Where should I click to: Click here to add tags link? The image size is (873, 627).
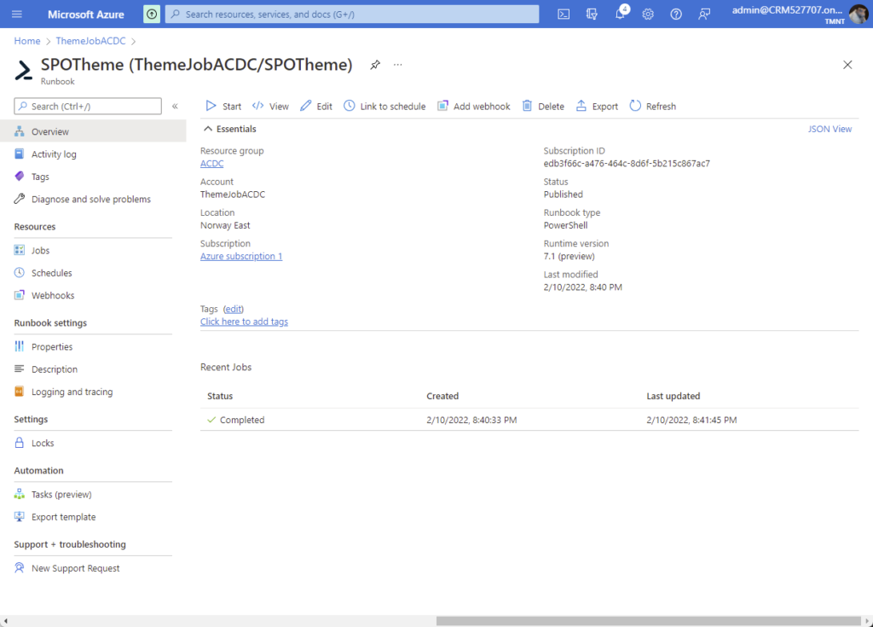point(244,322)
